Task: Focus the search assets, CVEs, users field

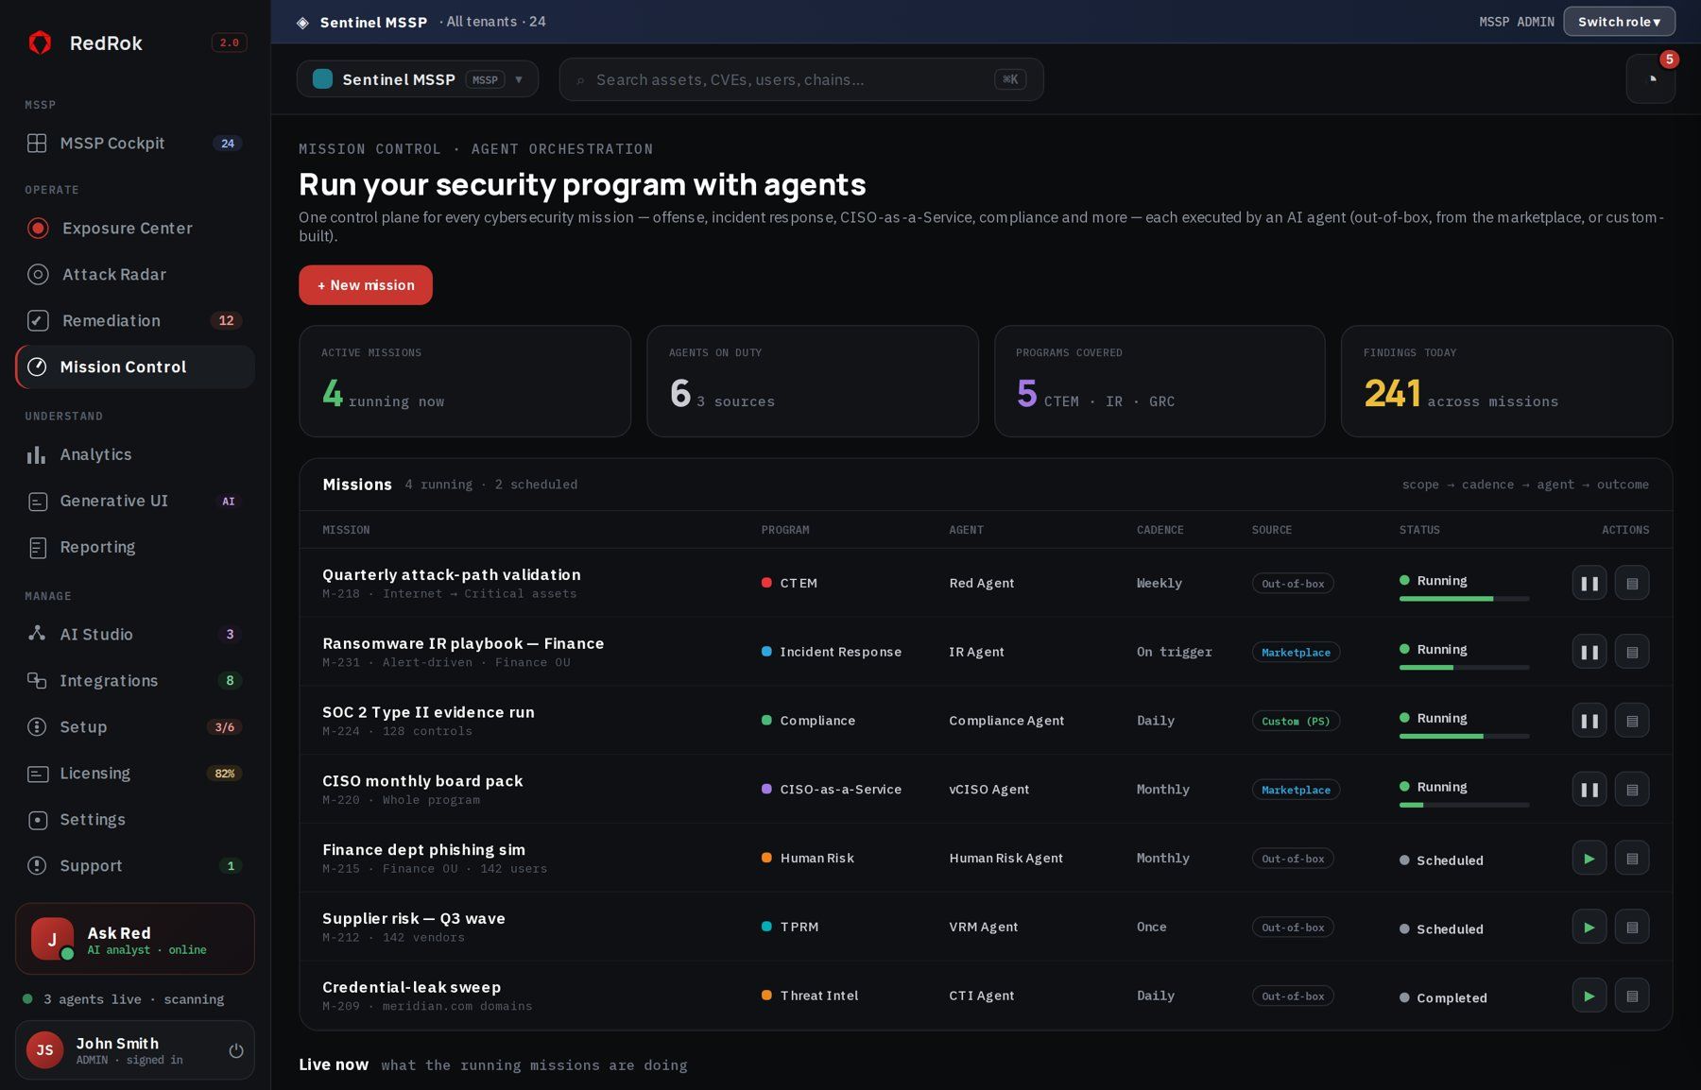Action: pyautogui.click(x=801, y=79)
